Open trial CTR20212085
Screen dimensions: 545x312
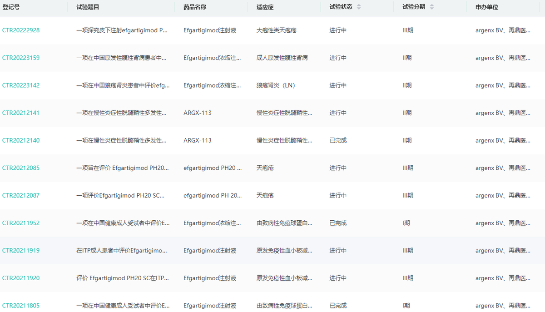coord(21,168)
